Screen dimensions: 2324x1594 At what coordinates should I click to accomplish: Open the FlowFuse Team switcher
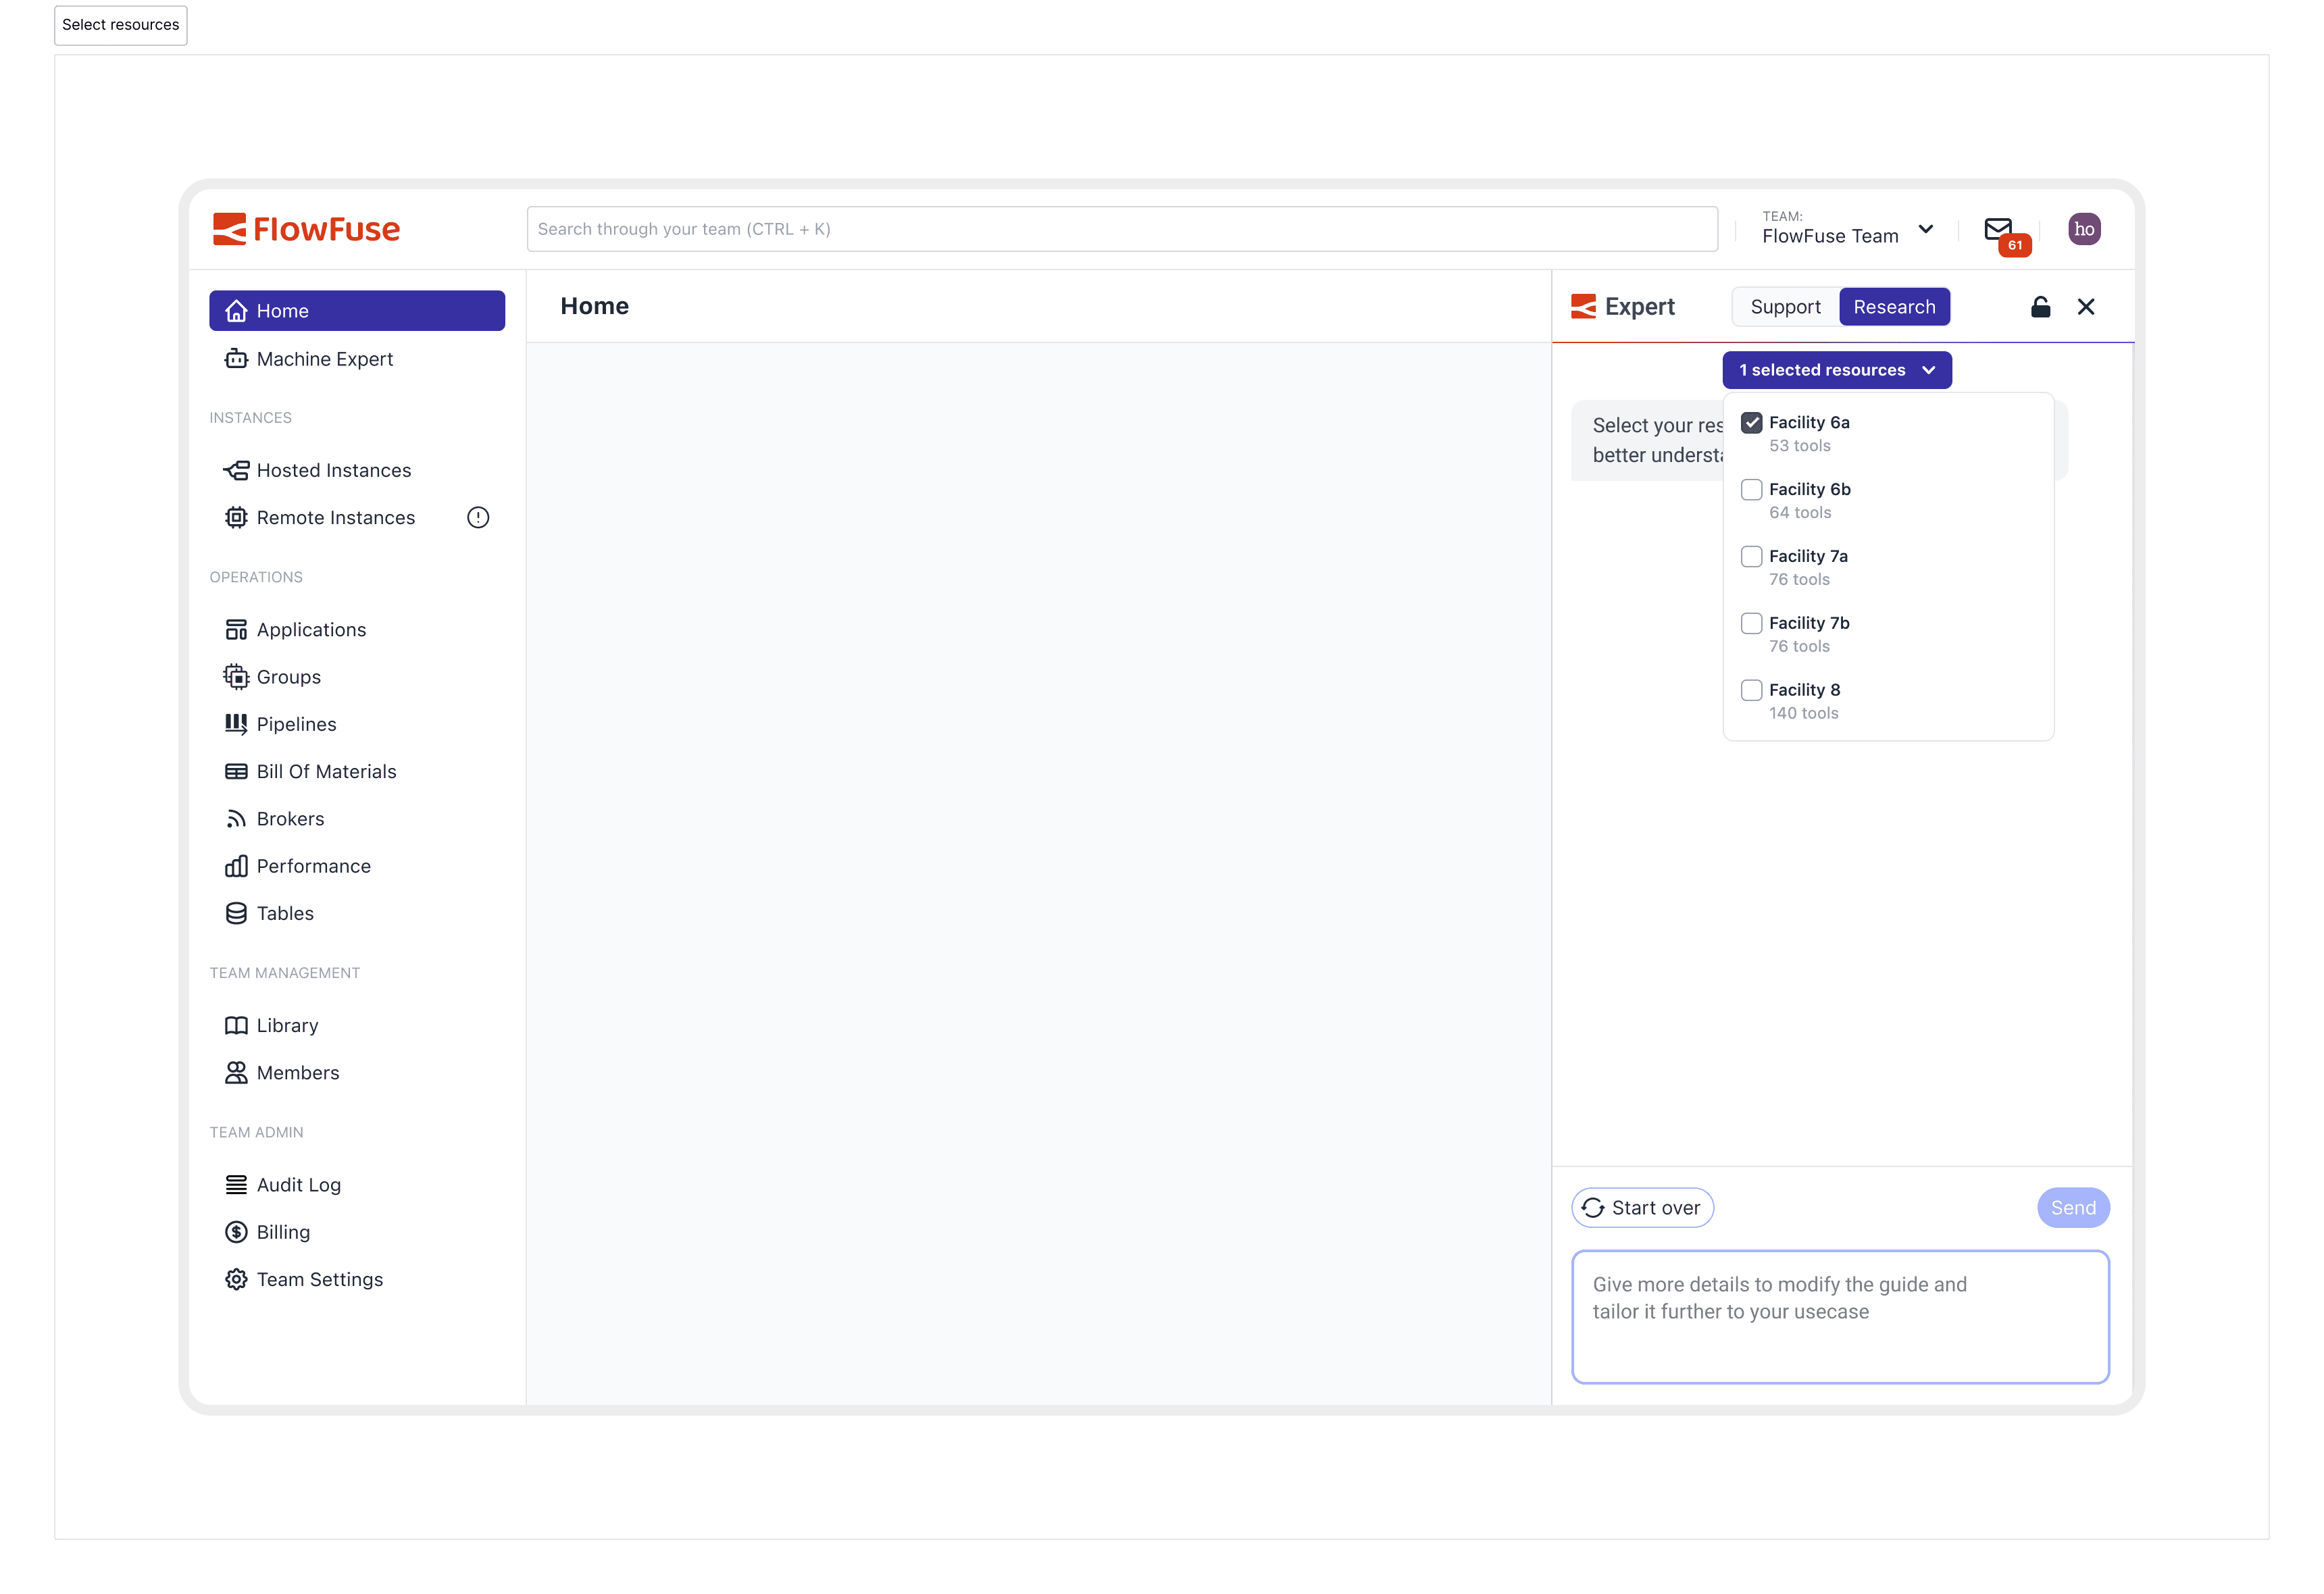coord(1846,230)
